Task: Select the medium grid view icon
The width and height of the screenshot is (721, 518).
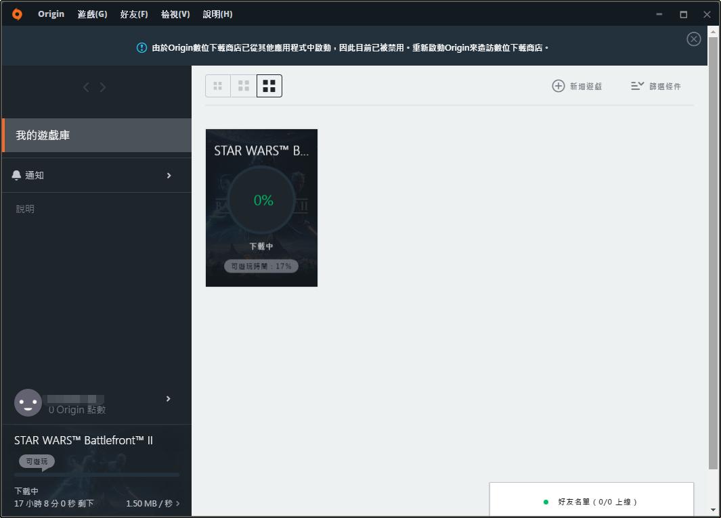Action: pyautogui.click(x=243, y=85)
